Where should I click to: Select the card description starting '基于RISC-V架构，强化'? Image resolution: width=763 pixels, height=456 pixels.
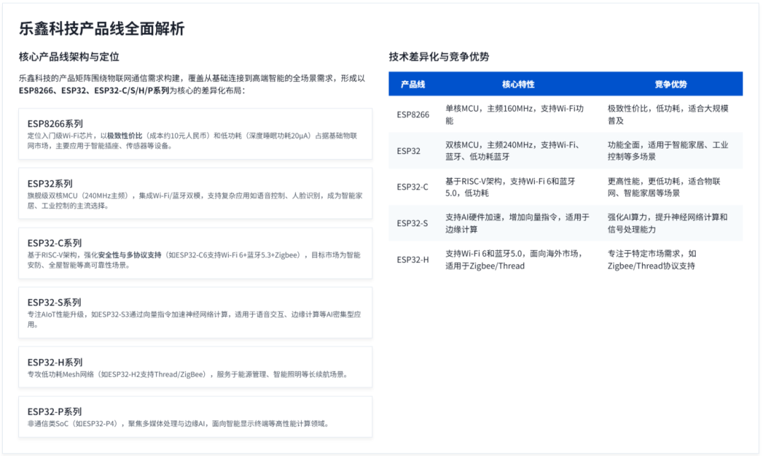tap(194, 260)
